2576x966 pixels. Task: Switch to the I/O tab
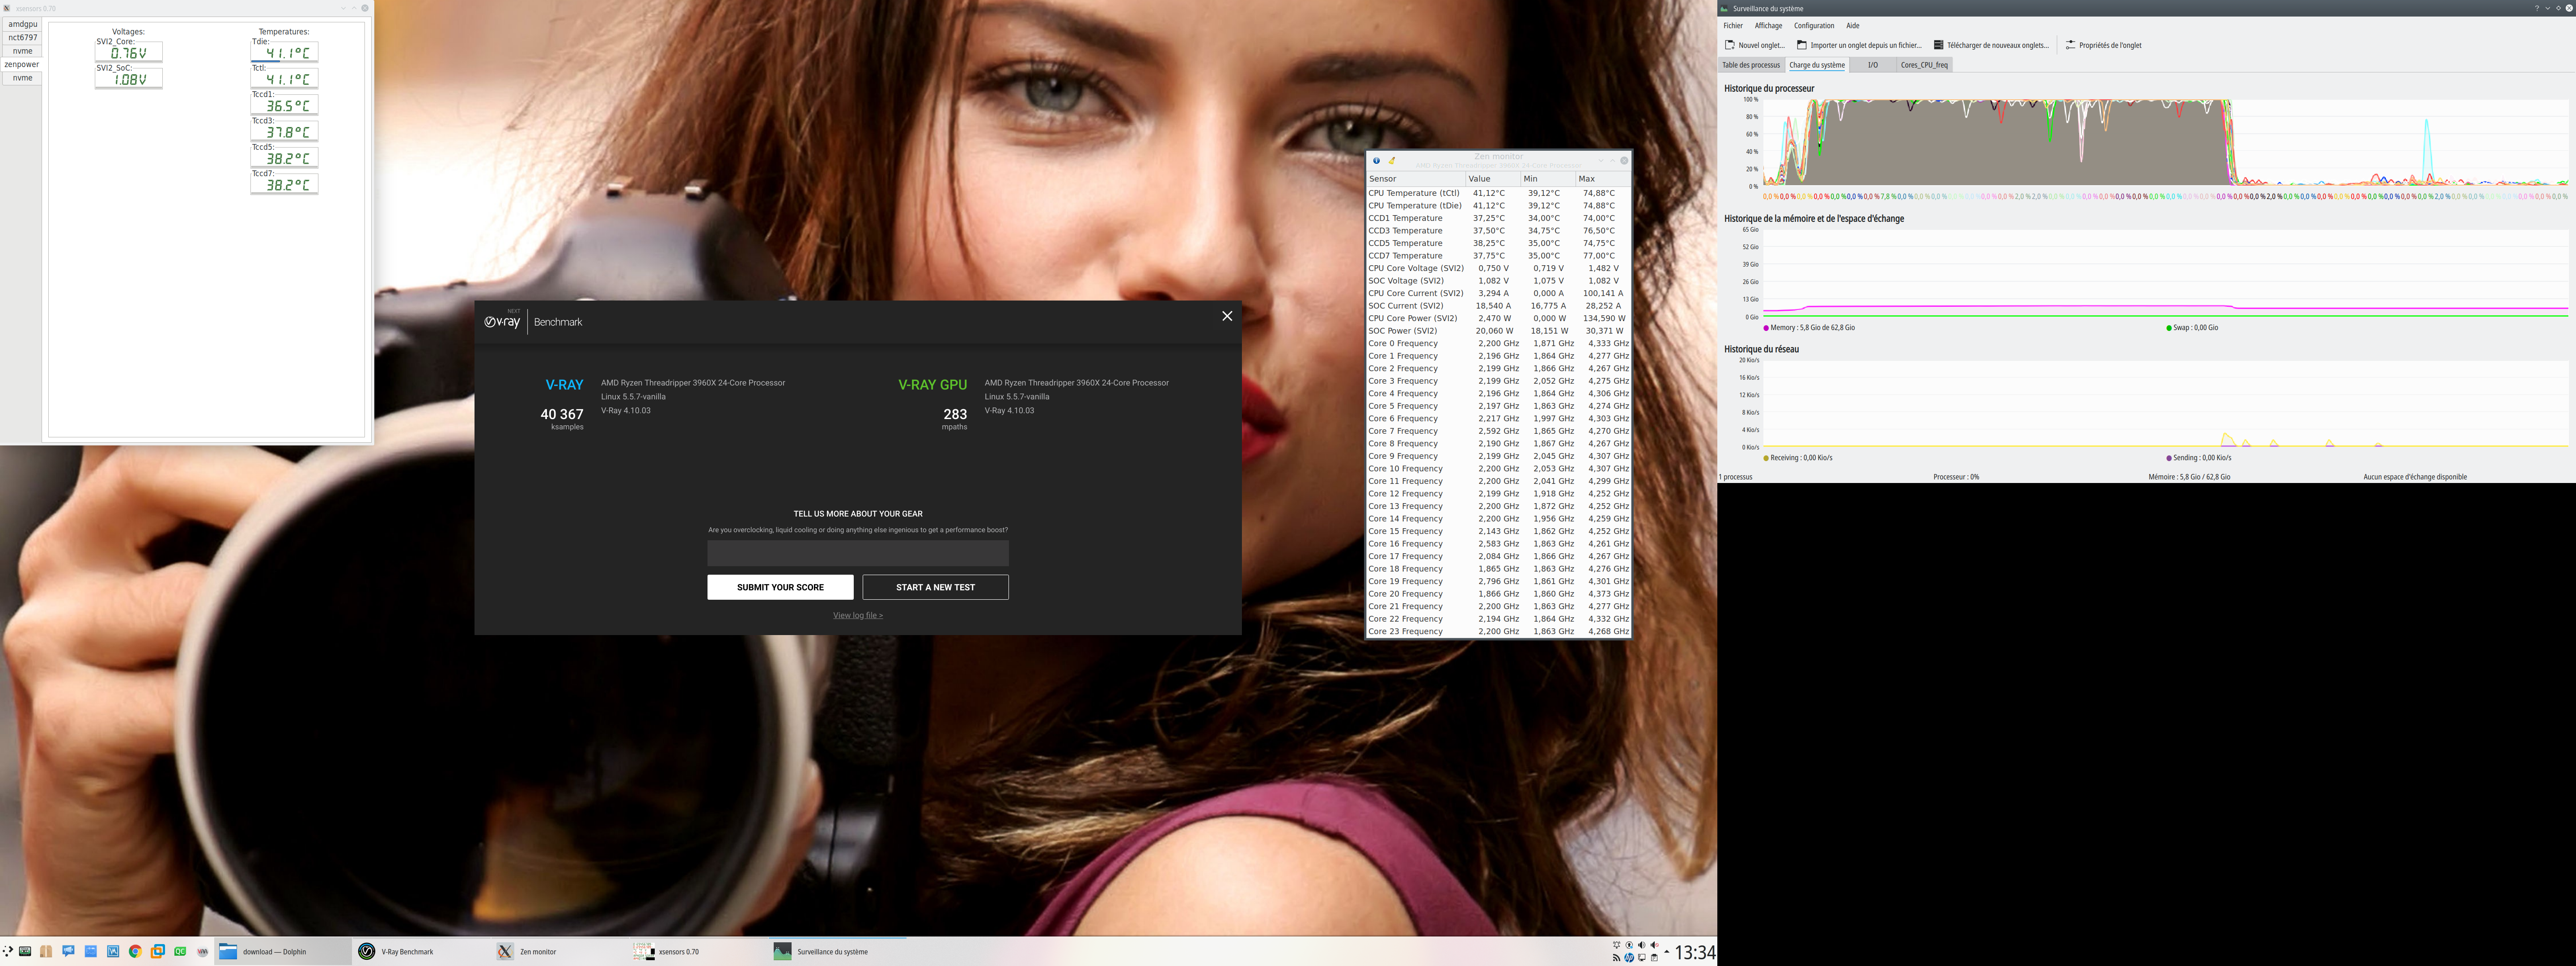[x=1873, y=65]
